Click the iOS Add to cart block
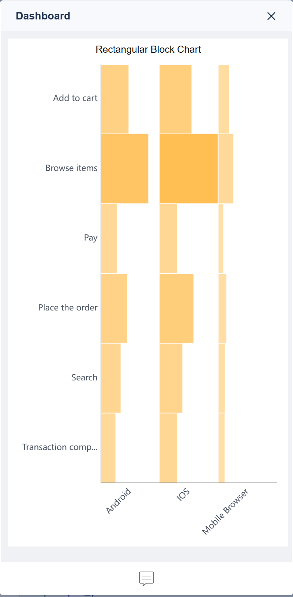Screen dimensions: 293x597 [176, 99]
